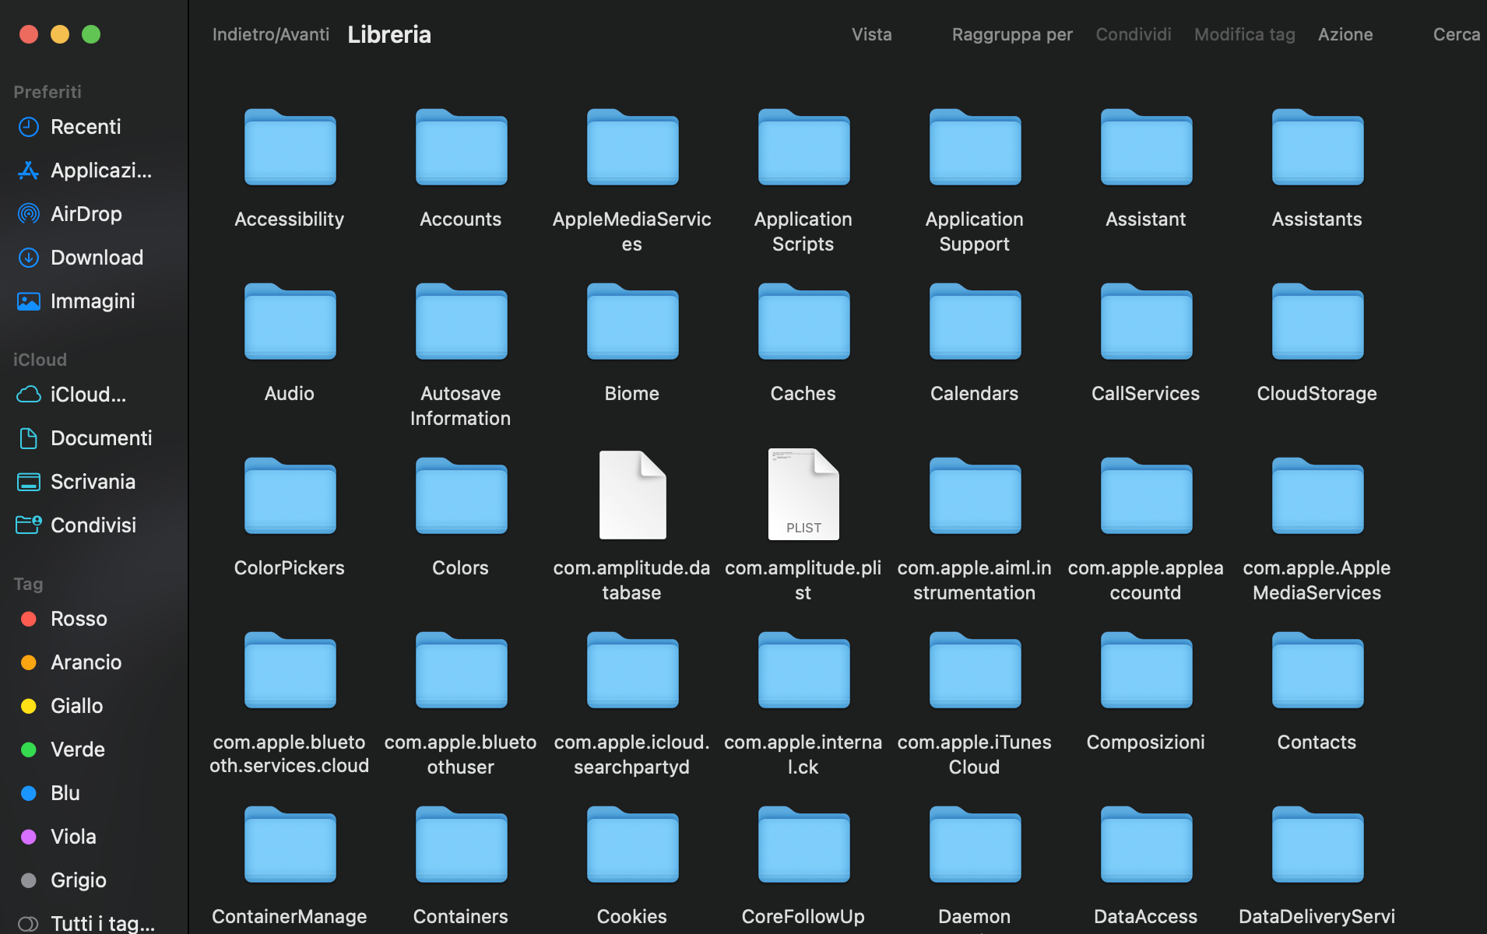Open AirDrop from the sidebar

tap(86, 213)
